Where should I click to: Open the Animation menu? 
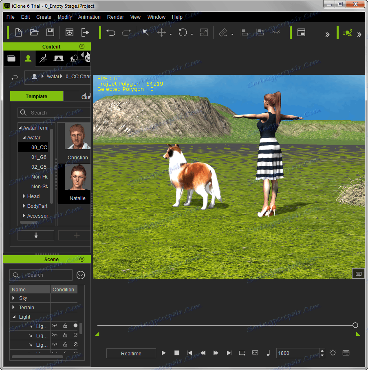click(89, 17)
